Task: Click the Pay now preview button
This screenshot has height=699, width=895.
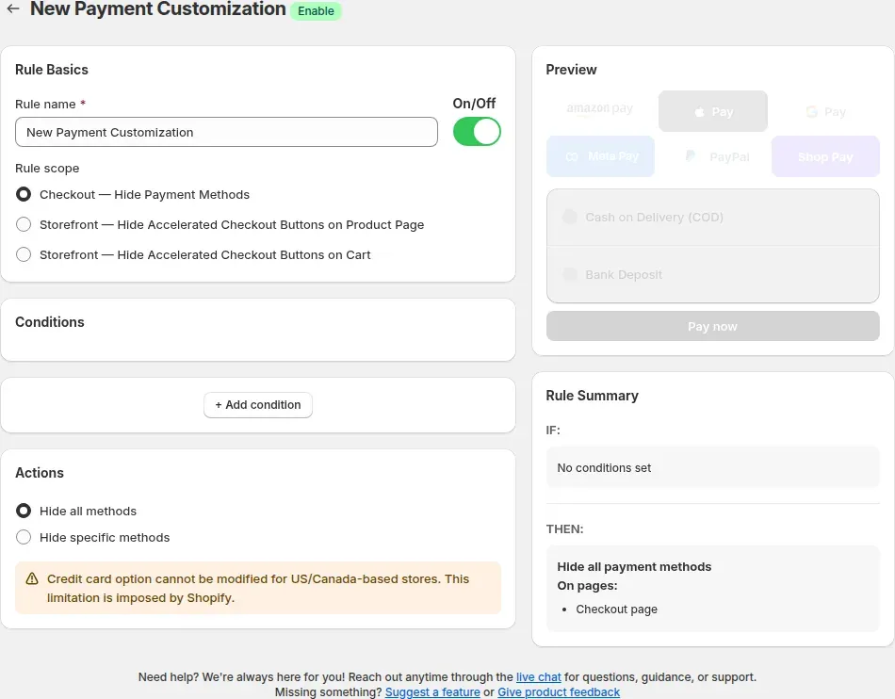Action: (x=713, y=326)
